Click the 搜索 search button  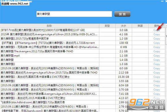coord(122,14)
